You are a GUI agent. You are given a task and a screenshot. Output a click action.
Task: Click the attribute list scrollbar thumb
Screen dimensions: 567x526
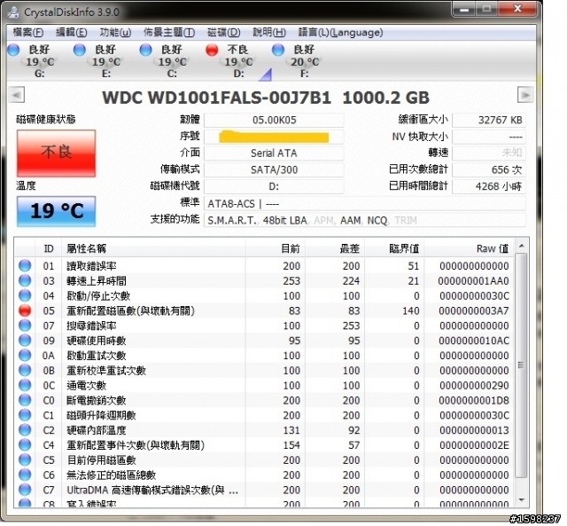click(x=521, y=365)
